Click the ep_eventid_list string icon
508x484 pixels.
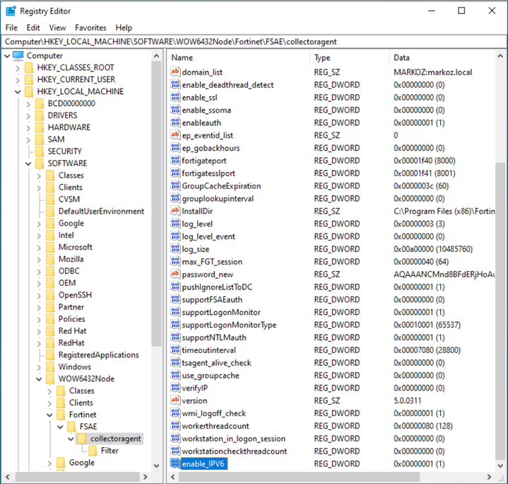(x=175, y=135)
